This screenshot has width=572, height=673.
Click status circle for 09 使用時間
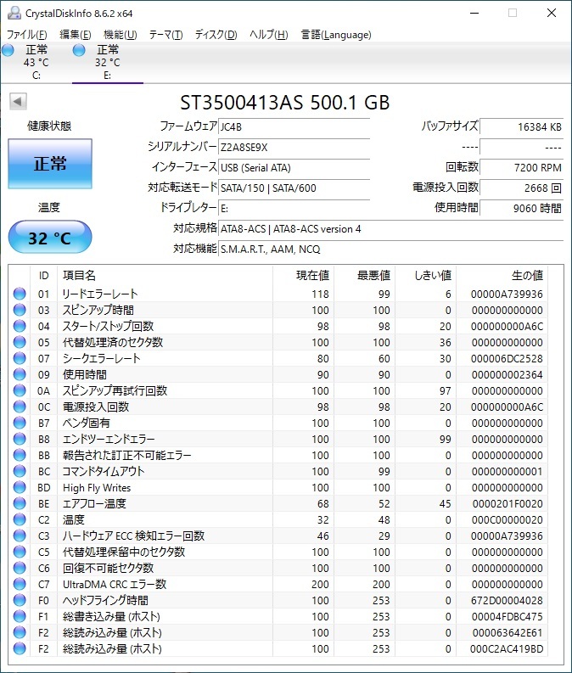tap(20, 374)
